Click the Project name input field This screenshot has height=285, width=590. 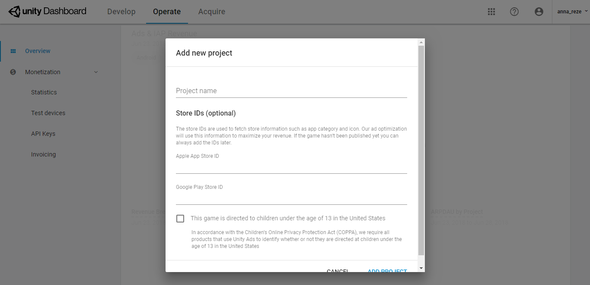tap(291, 91)
